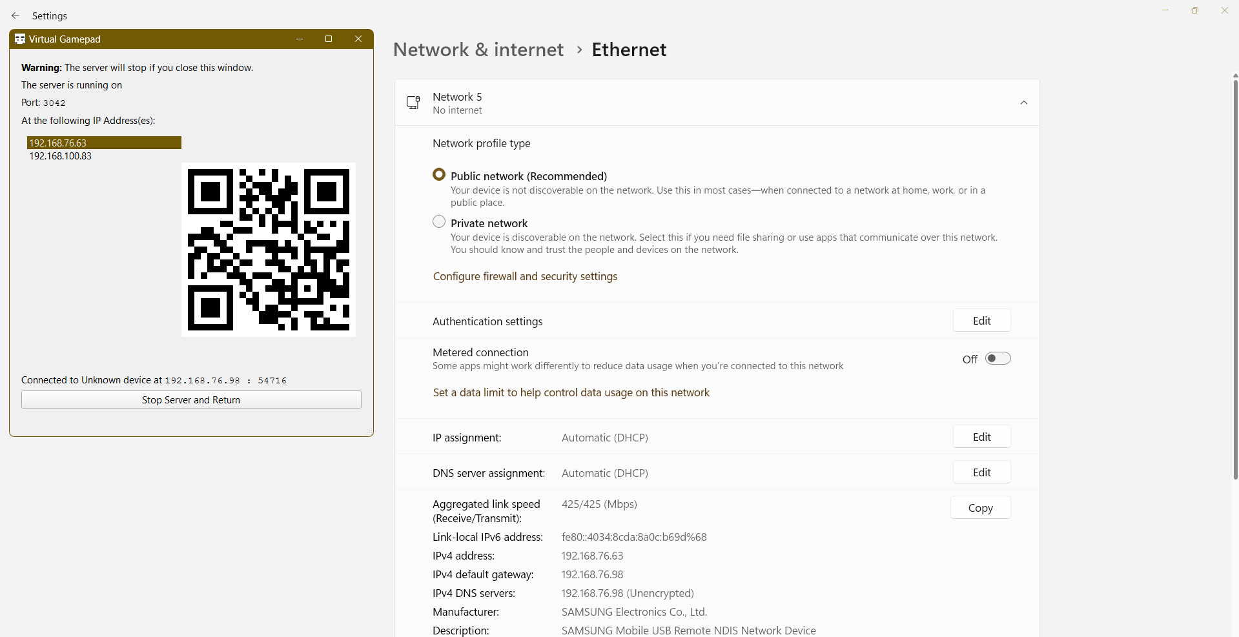Collapse the Network 5 section chevron
The width and height of the screenshot is (1239, 637).
pos(1023,103)
